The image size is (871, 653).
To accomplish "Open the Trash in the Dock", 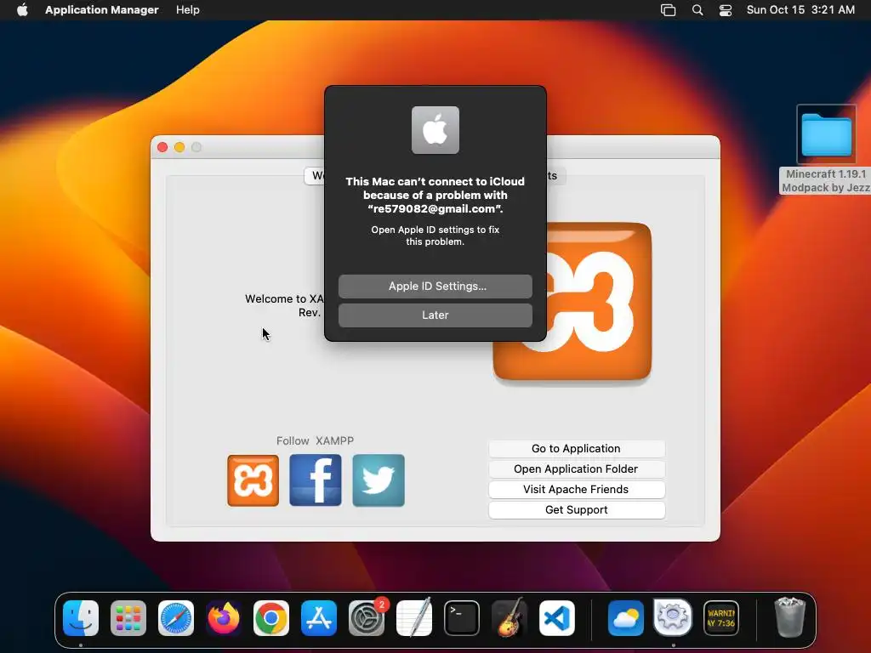I will point(790,617).
